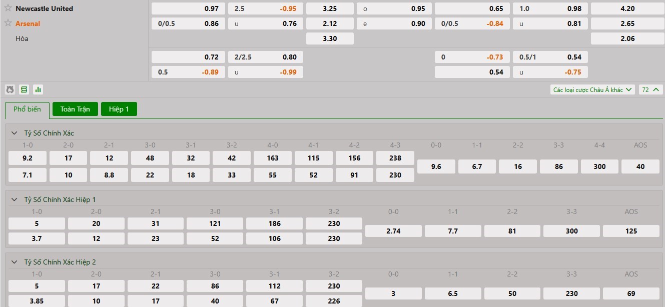Open the 'Các loại cược Châu Á khác' dropdown
This screenshot has width=665, height=307.
592,89
